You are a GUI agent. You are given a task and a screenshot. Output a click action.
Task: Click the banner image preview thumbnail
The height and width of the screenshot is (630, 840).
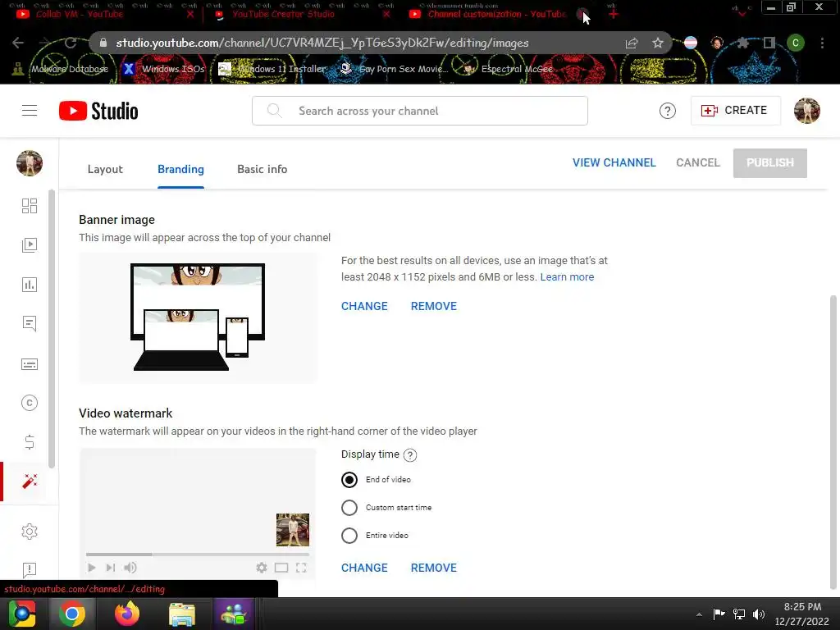198,317
